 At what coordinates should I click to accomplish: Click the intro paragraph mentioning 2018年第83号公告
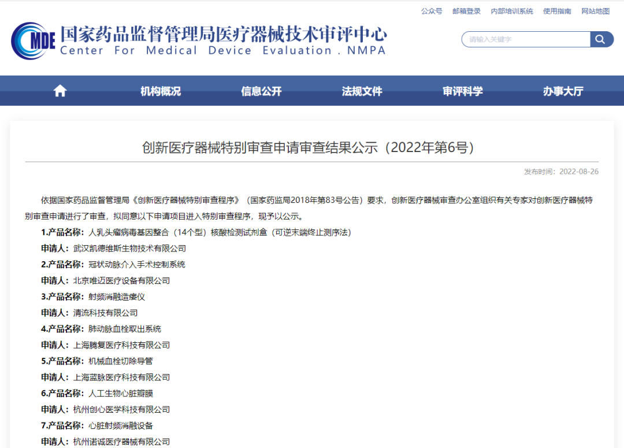(x=309, y=208)
